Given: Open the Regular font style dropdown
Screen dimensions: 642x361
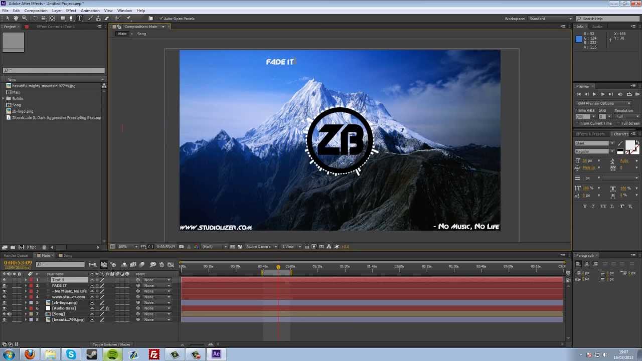Looking at the screenshot, I should pos(594,151).
